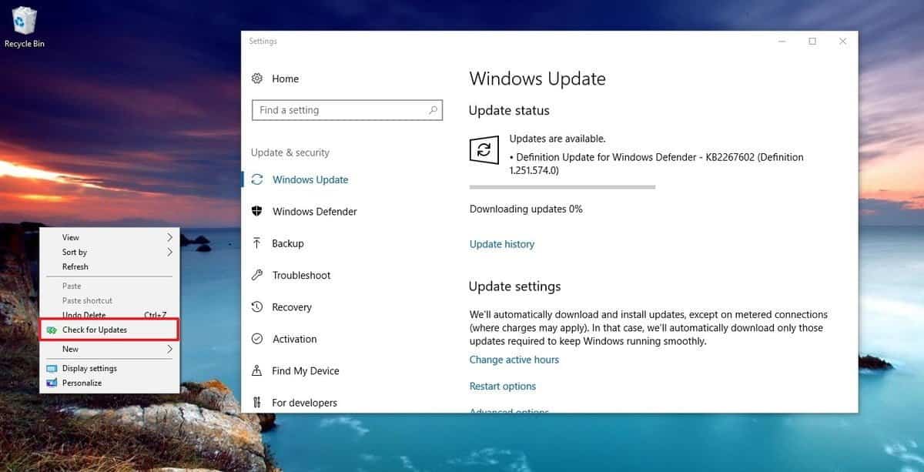924x472 pixels.
Task: Expand the Sort by submenu arrow
Action: point(170,252)
